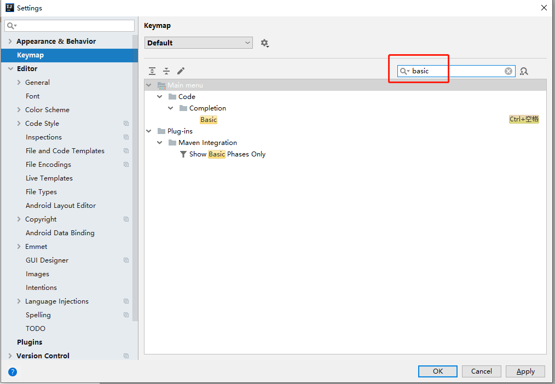The height and width of the screenshot is (384, 555).
Task: Click the pencil Edit Shortcut icon
Action: [181, 71]
